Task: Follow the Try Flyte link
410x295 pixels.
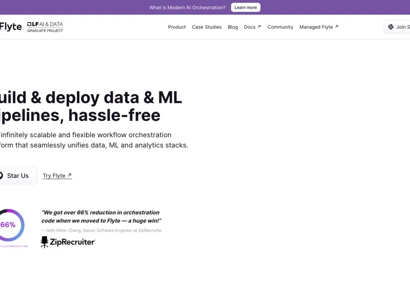Action: click(x=57, y=176)
